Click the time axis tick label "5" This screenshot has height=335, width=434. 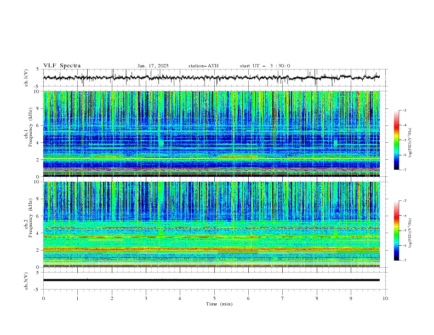[x=214, y=298]
